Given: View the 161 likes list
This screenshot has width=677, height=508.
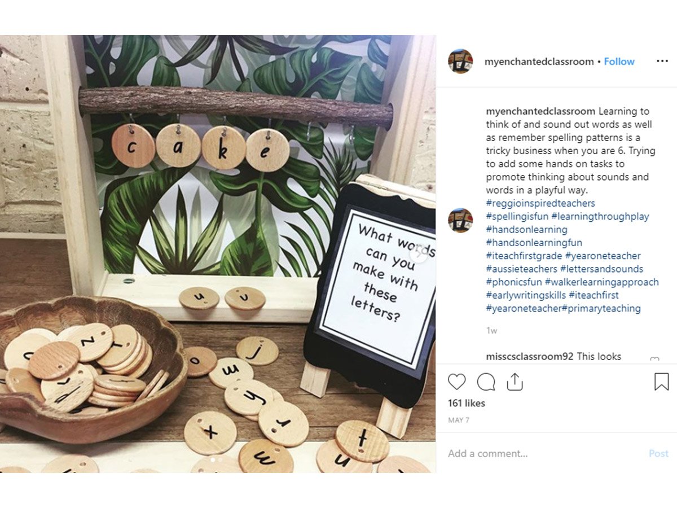Looking at the screenshot, I should pyautogui.click(x=467, y=403).
